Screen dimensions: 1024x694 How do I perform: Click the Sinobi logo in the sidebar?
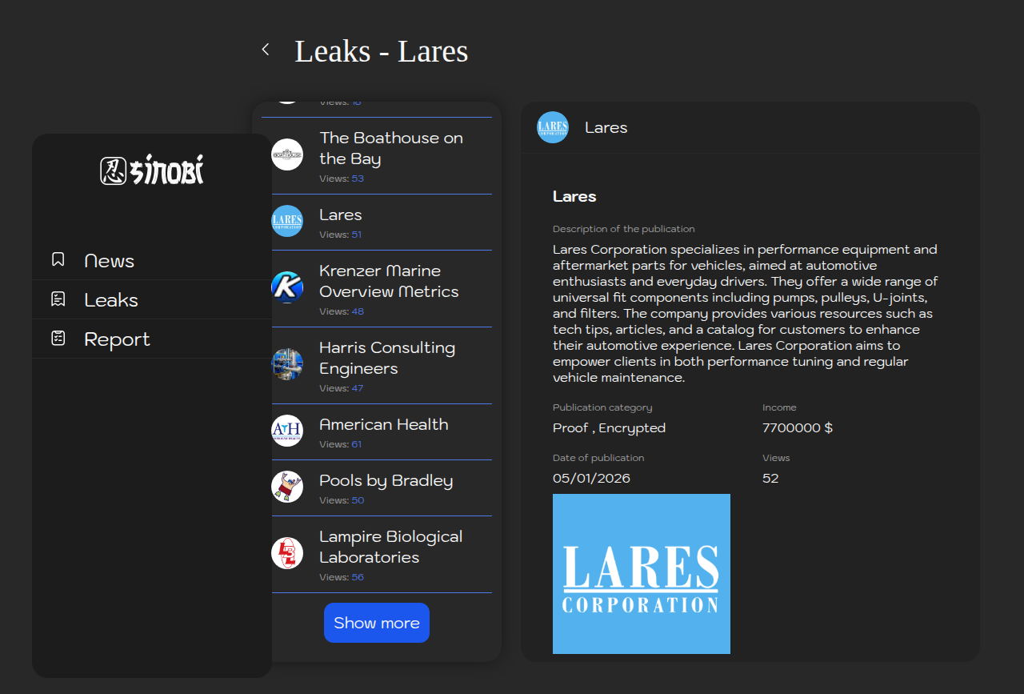pyautogui.click(x=152, y=170)
